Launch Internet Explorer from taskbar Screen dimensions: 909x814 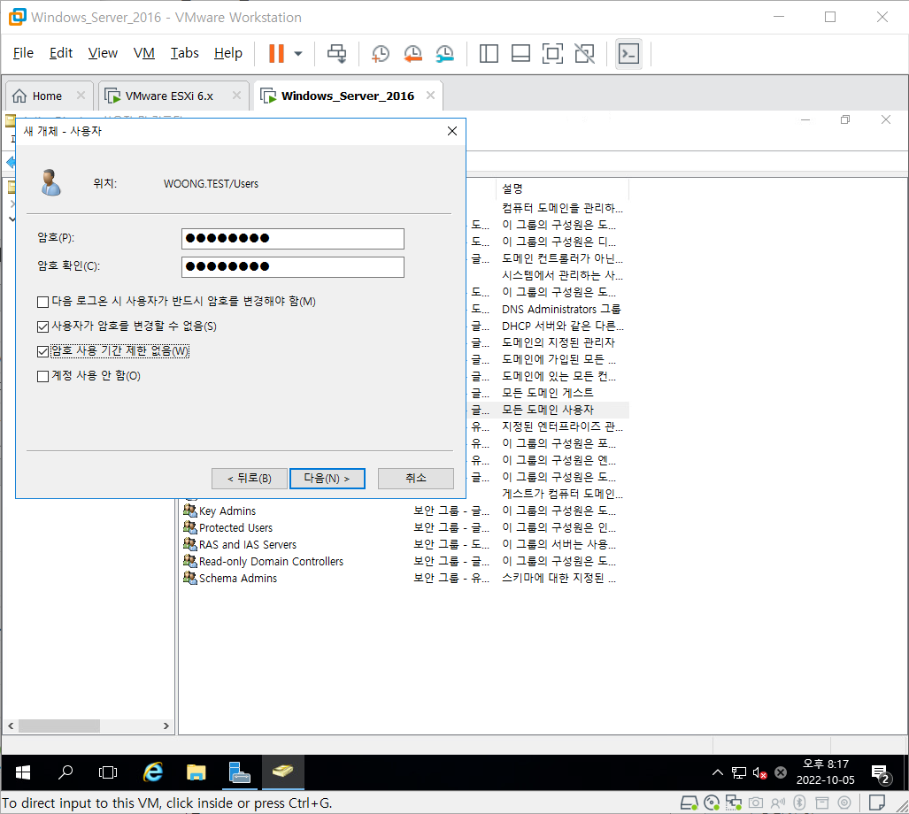click(153, 772)
